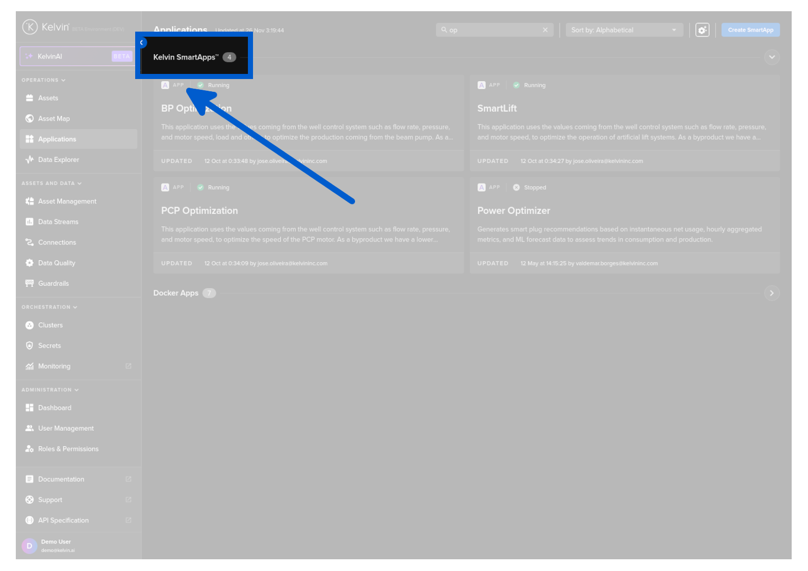Click the Create SmartApp button
The width and height of the screenshot is (808, 571).
(x=750, y=30)
